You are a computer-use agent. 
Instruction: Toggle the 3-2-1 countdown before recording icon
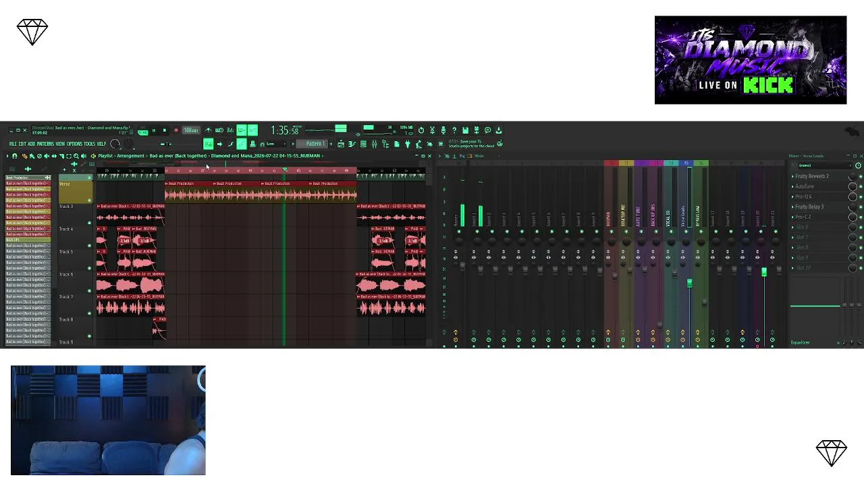(x=230, y=130)
